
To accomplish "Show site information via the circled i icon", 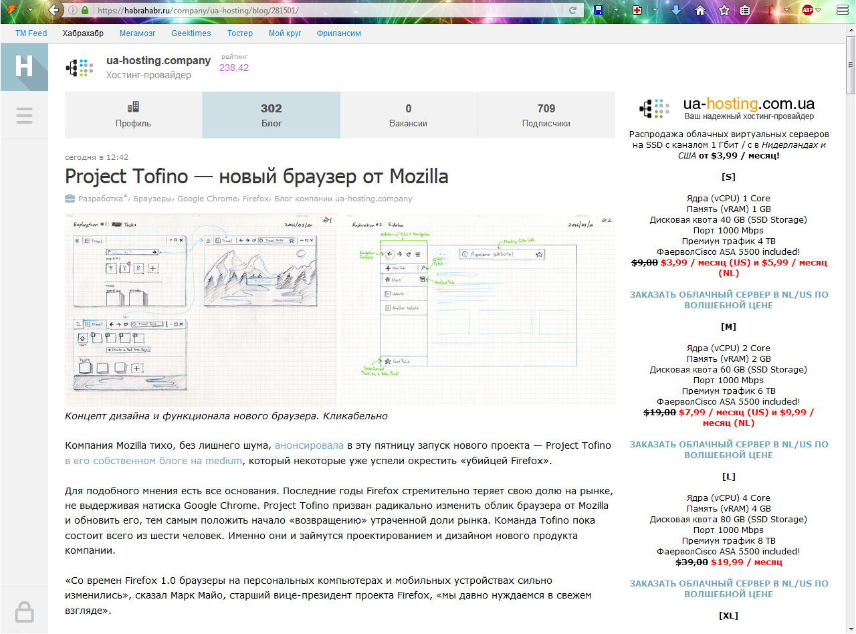I will pos(72,11).
